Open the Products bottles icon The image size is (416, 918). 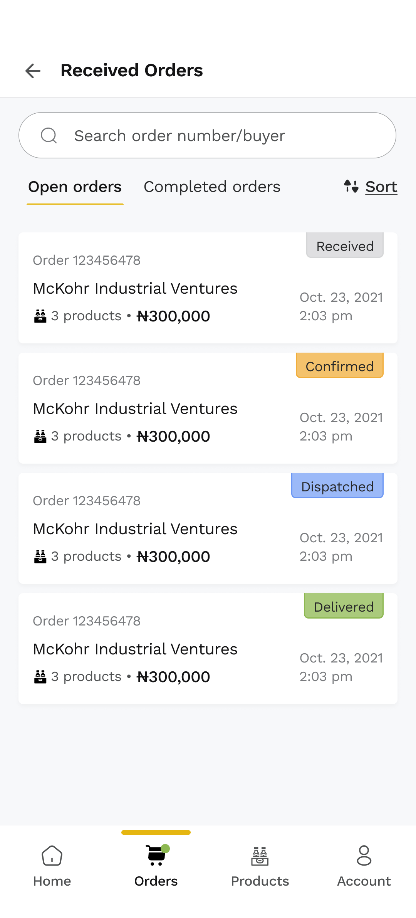[x=260, y=856]
